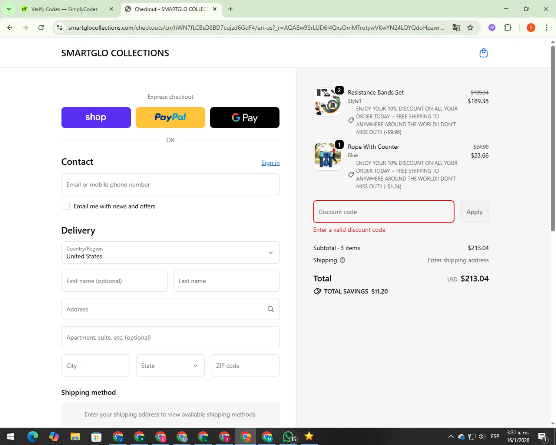
Task: Open the Chrome three-dot menu
Action: click(546, 27)
